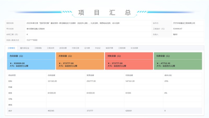Image resolution: width=209 pixels, height=118 pixels.
Task: Click the 劳务 payment amount 81000
Action: coord(128,93)
